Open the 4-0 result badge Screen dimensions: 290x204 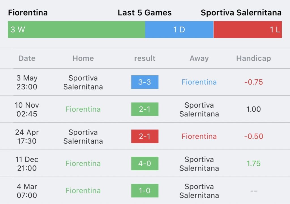(x=145, y=163)
